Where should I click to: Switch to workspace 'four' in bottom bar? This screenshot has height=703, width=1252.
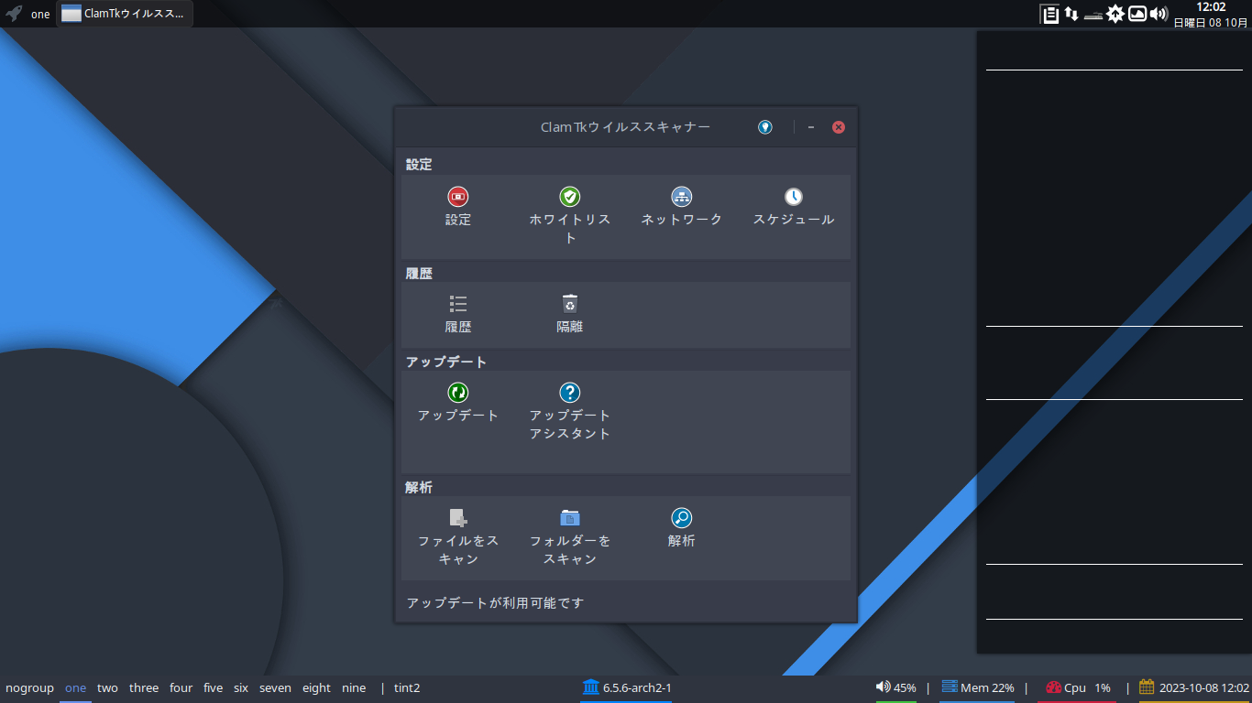coord(181,688)
